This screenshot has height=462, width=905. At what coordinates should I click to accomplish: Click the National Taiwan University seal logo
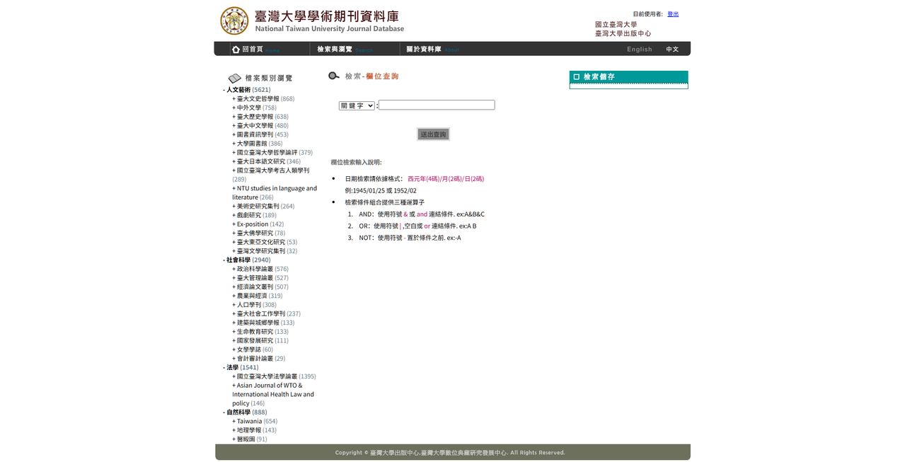(x=234, y=21)
